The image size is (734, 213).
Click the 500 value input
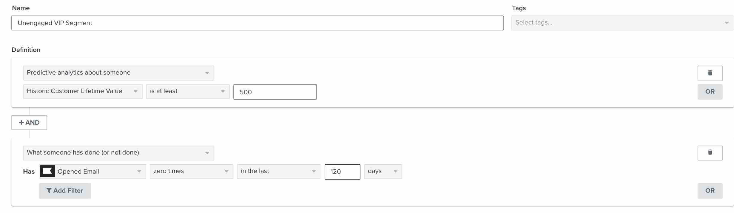[275, 92]
